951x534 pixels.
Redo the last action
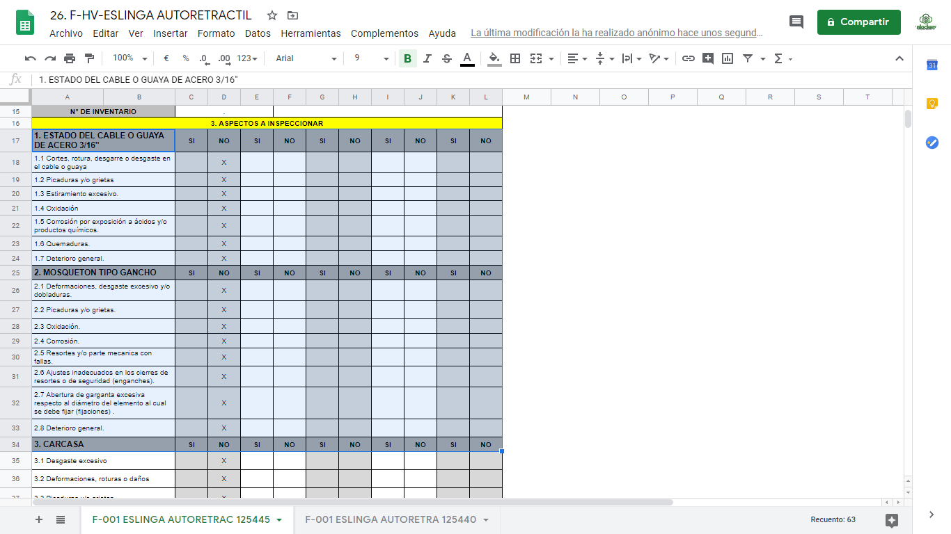click(x=50, y=58)
